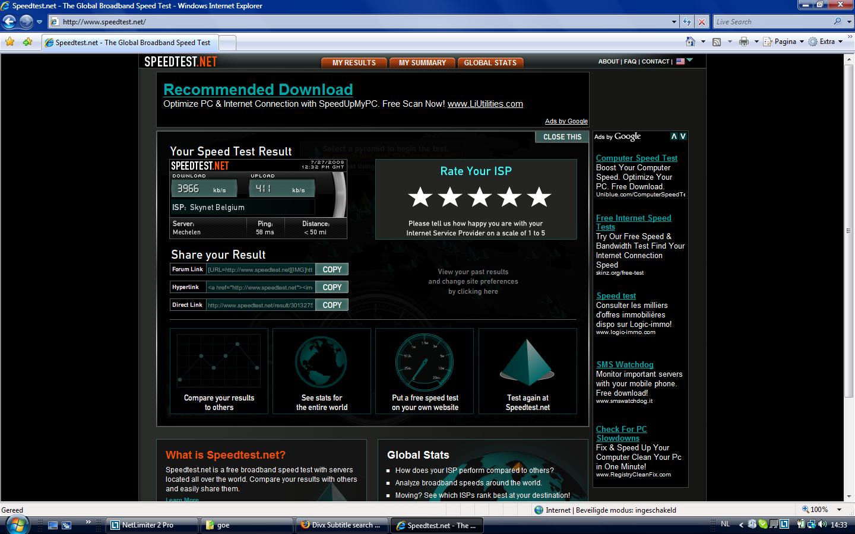Viewport: 855px width, 534px height.
Task: Open the SMS Watchdog ad link
Action: pos(625,365)
